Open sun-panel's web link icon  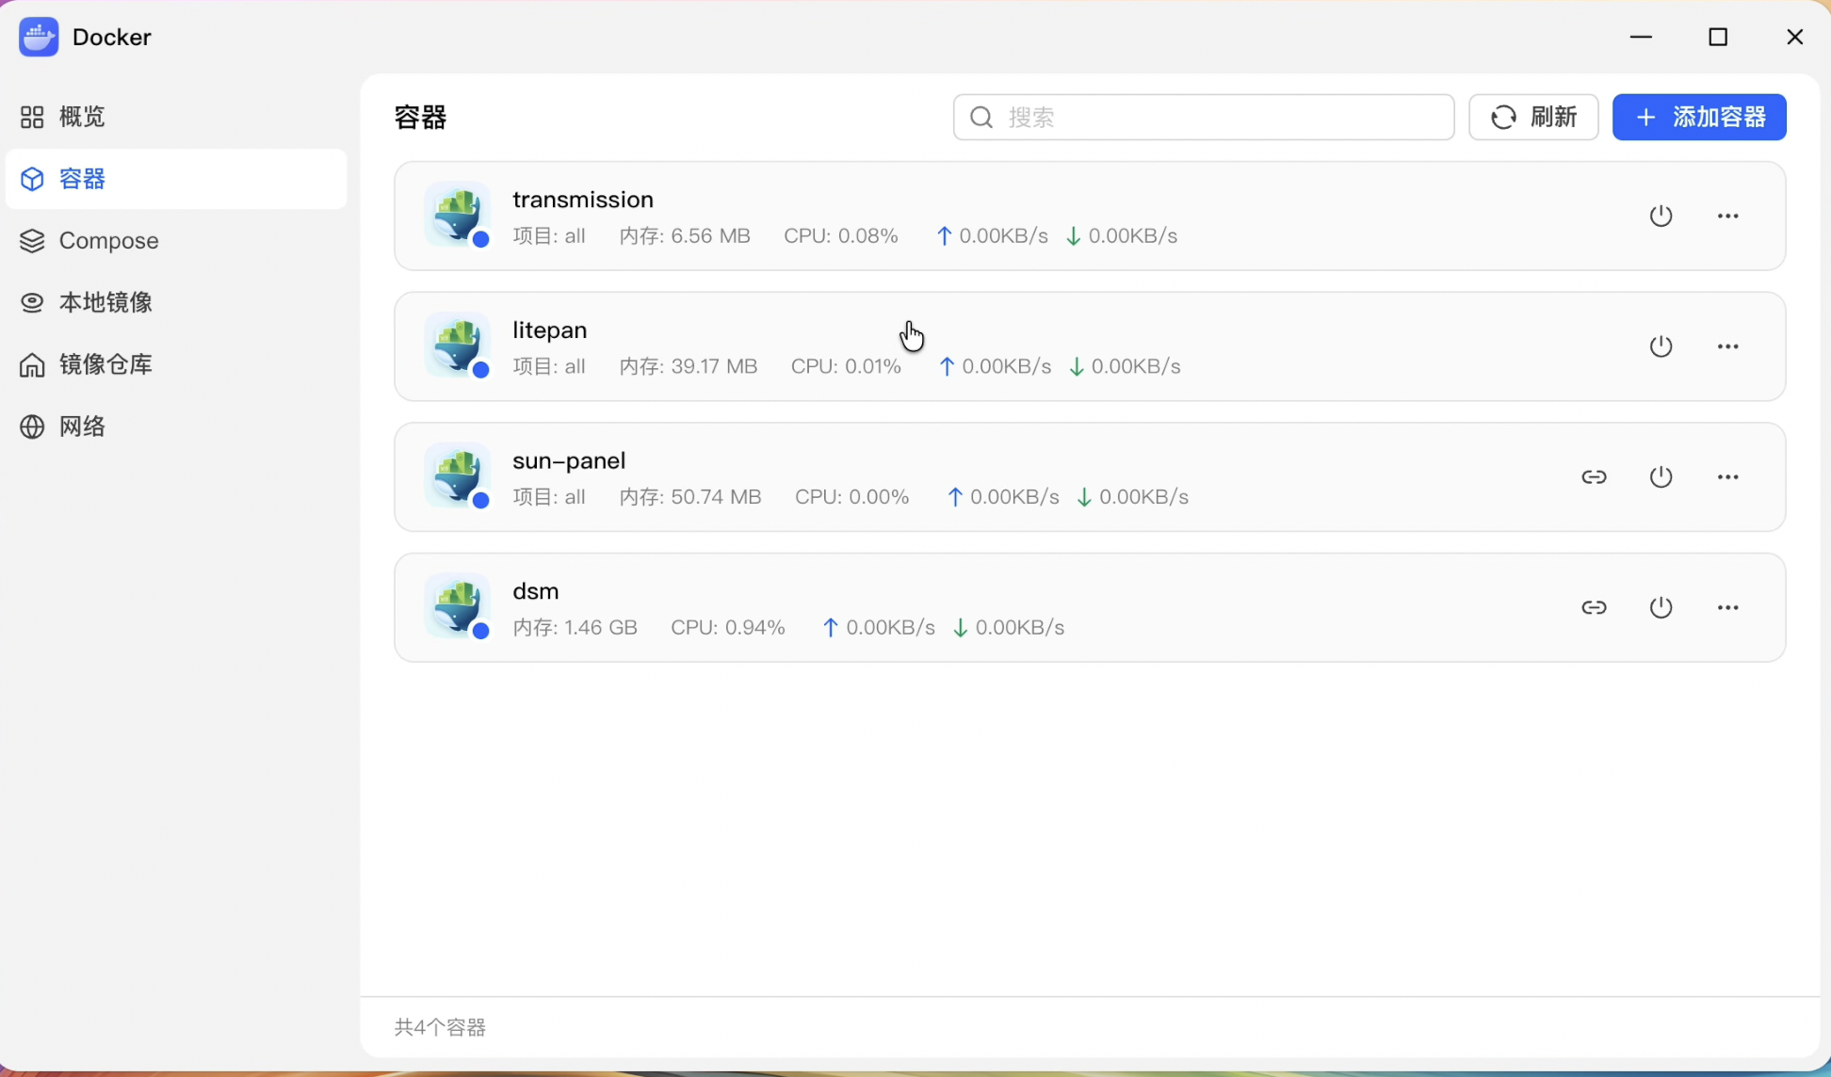pos(1594,477)
